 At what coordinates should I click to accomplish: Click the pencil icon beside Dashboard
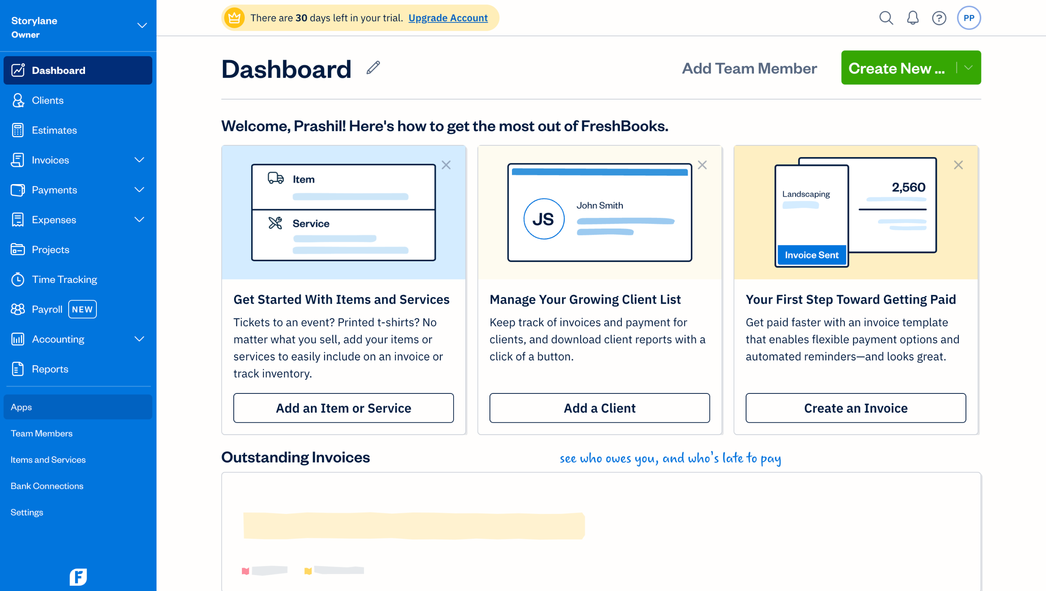[373, 68]
